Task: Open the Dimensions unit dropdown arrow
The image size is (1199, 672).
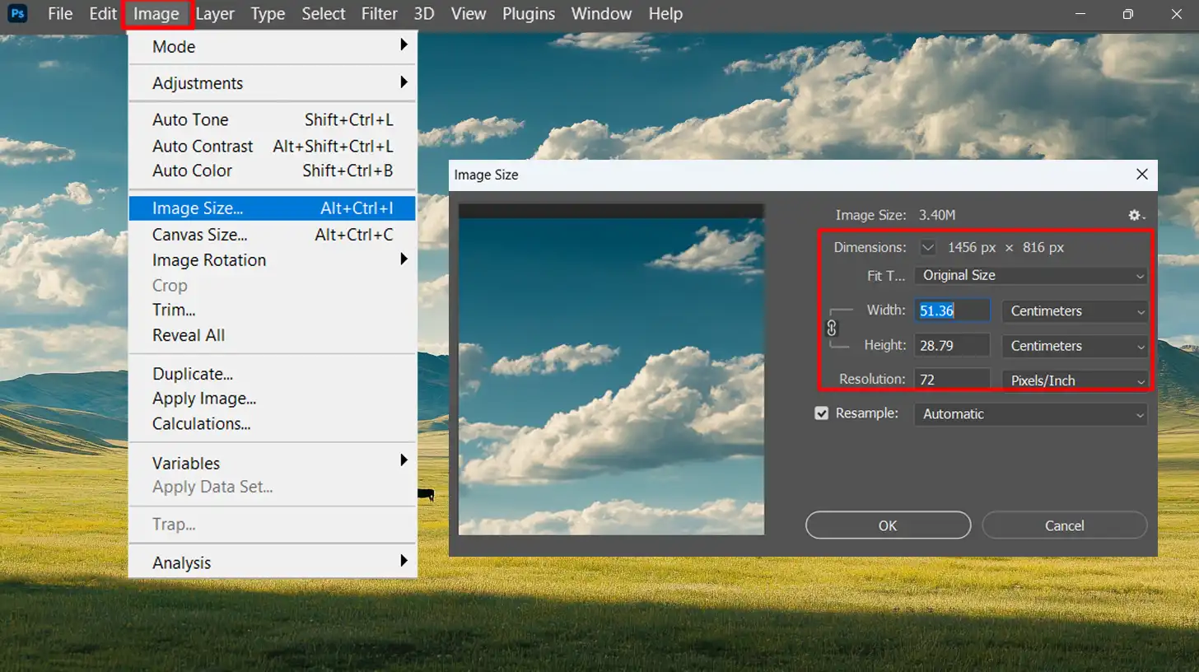Action: pyautogui.click(x=928, y=247)
